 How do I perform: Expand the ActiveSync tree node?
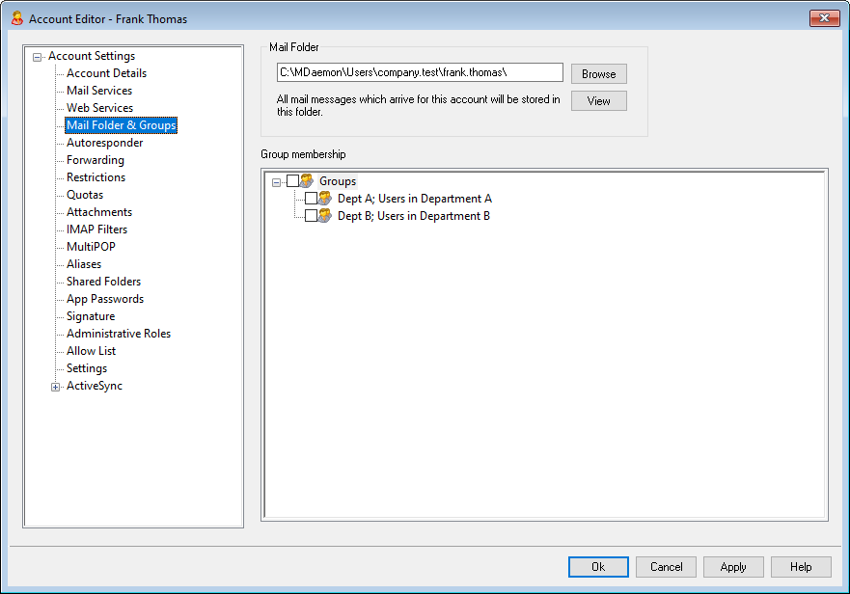click(55, 387)
